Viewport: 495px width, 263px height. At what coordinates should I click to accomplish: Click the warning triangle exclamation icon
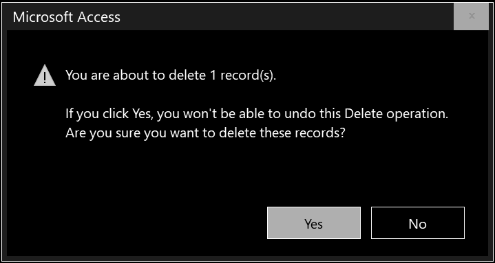[45, 76]
